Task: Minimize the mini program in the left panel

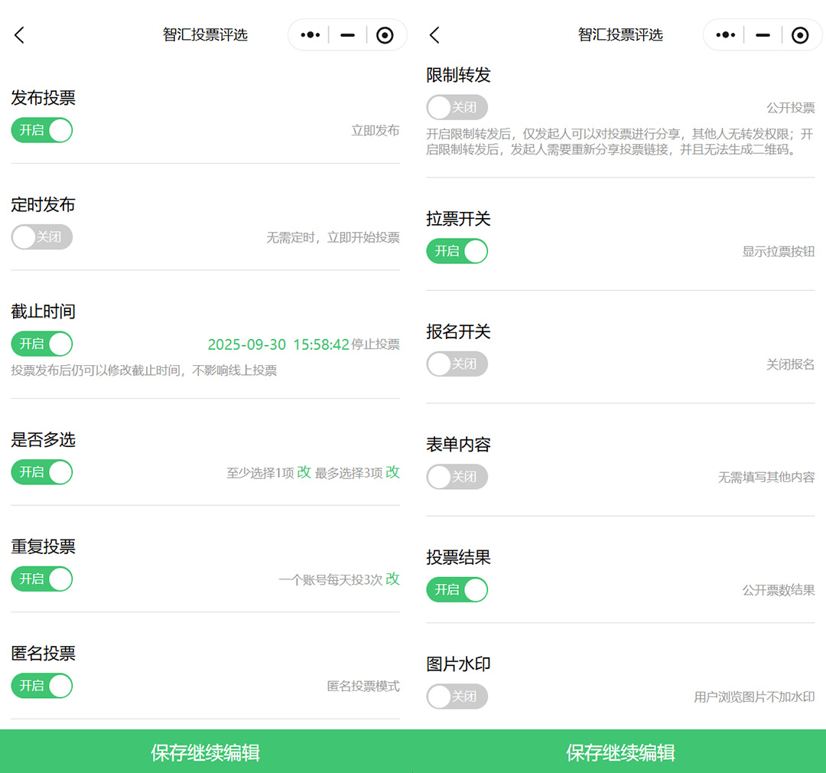Action: click(x=348, y=35)
